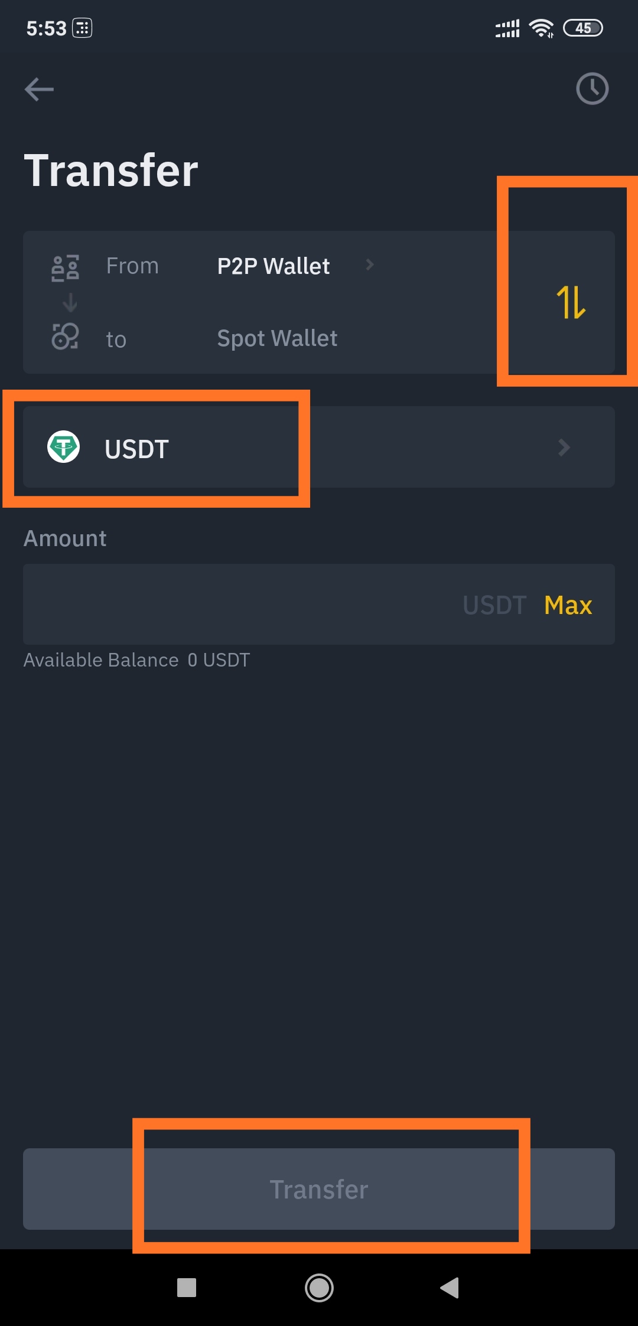Open the P2P Wallet source selector
The width and height of the screenshot is (638, 1326).
(274, 266)
